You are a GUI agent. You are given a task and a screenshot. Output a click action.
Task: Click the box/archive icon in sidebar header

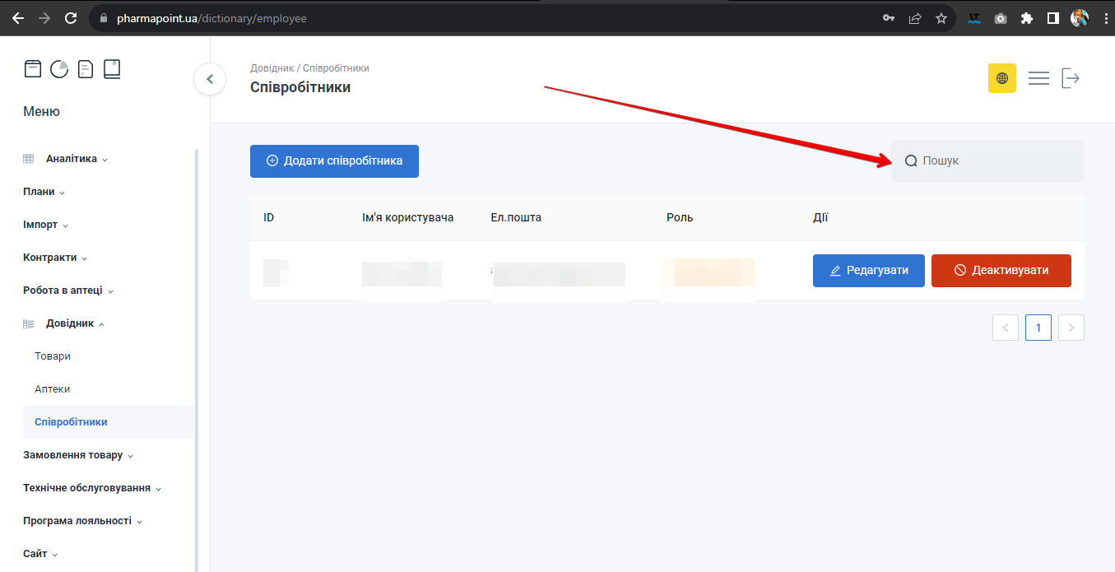[x=32, y=69]
